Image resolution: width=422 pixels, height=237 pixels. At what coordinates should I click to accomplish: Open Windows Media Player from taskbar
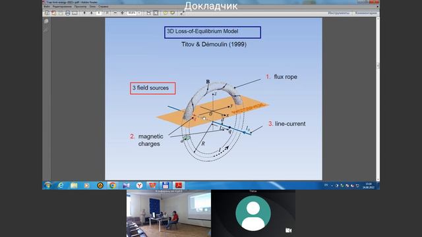click(86, 186)
